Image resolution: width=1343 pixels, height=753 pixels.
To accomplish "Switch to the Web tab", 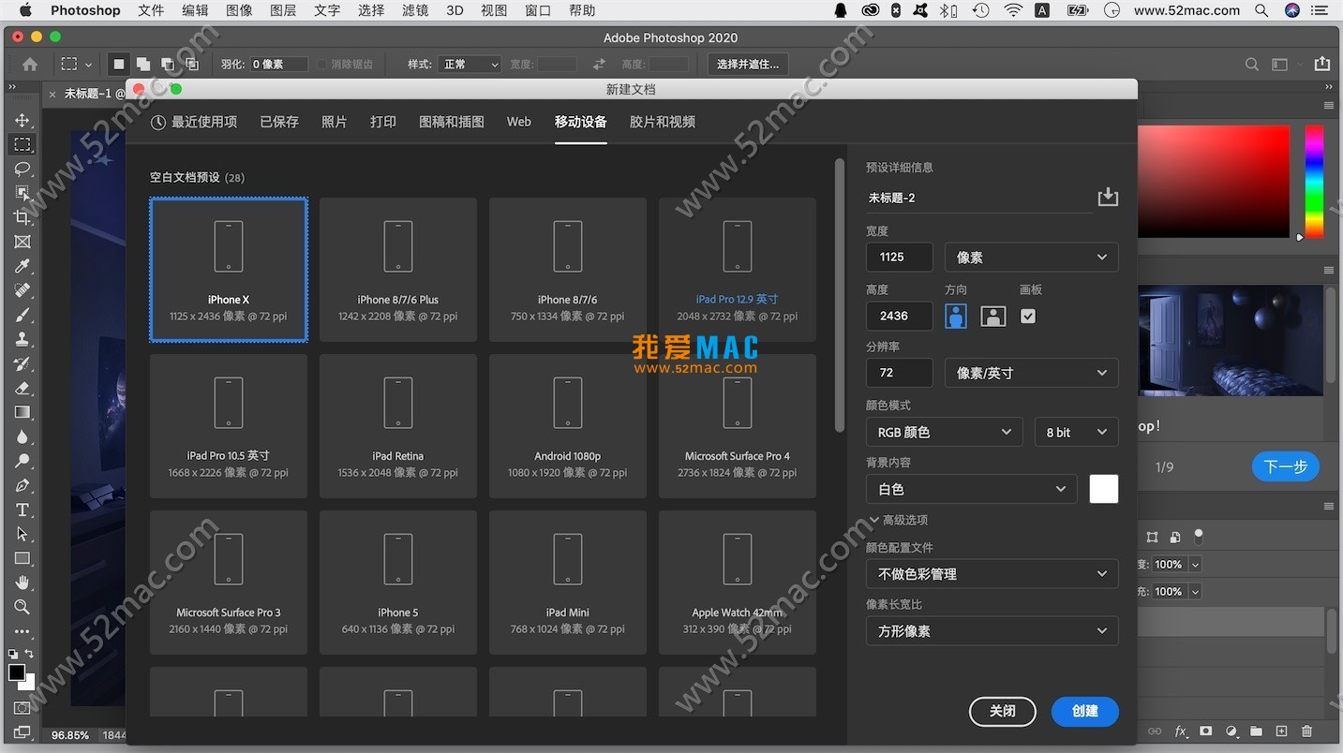I will [519, 122].
